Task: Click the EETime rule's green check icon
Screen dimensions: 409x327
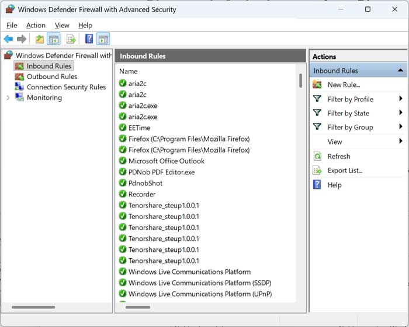Action: coord(123,128)
